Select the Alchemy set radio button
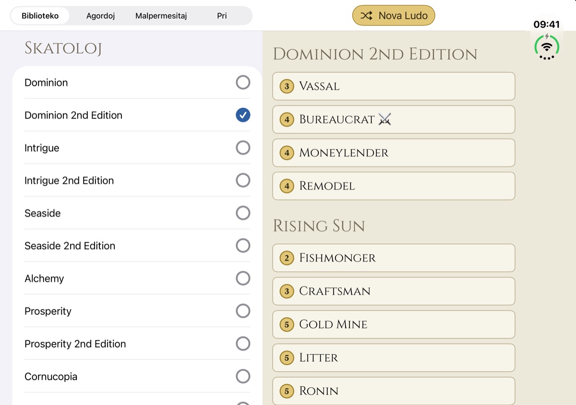 click(x=243, y=278)
